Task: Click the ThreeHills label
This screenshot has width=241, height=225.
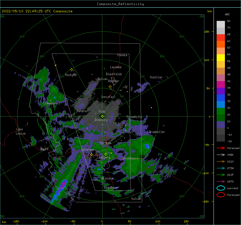Action: (134, 117)
